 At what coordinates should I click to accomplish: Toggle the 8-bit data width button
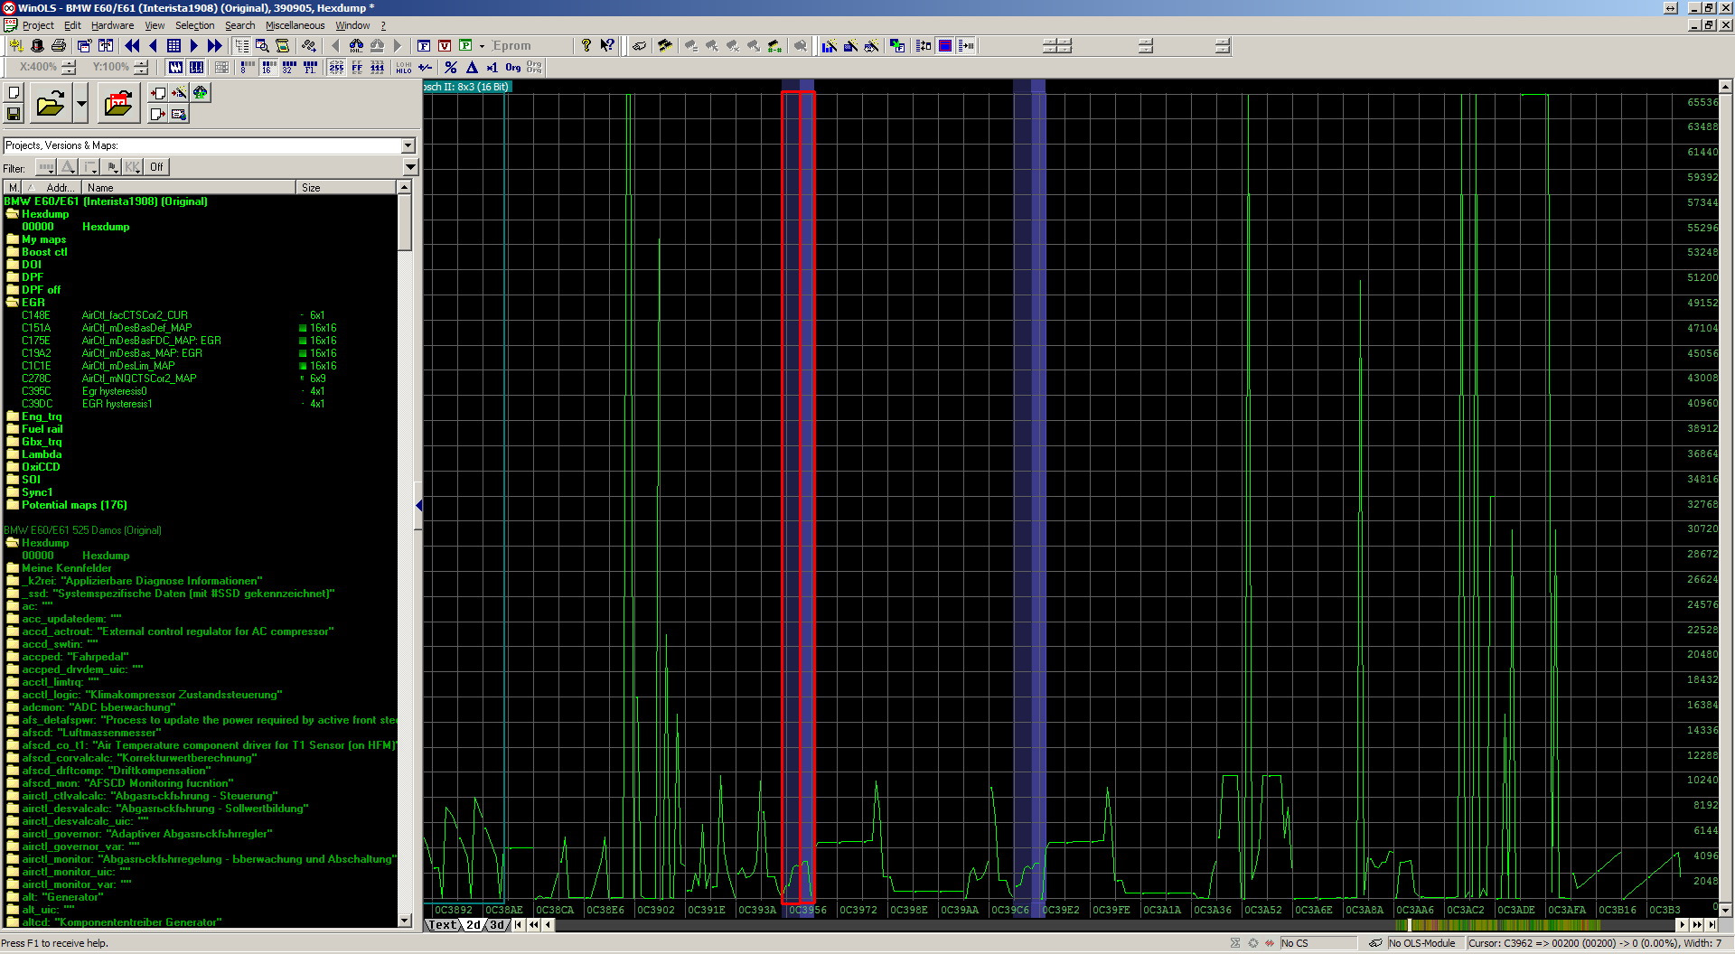tap(248, 68)
